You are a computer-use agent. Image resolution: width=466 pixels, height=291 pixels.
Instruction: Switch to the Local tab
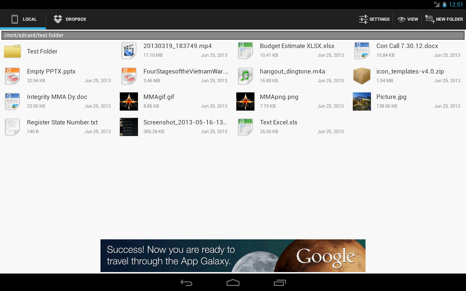[23, 19]
